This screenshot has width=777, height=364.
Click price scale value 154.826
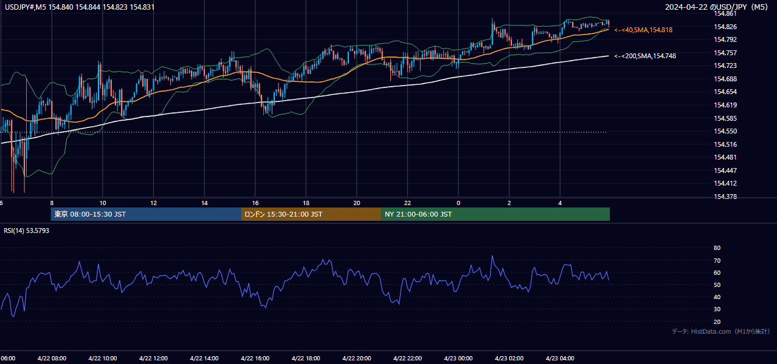(725, 27)
